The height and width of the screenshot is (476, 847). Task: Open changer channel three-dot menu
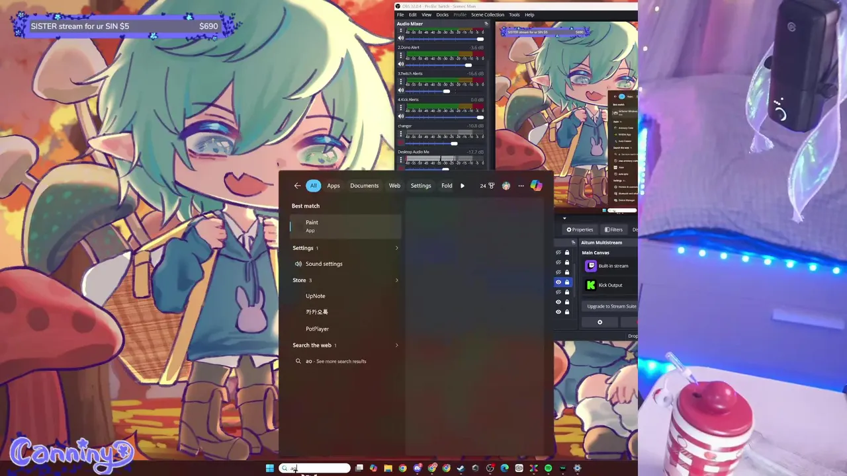(x=401, y=134)
